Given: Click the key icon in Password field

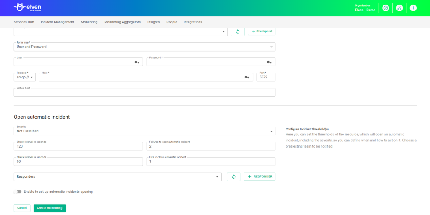Looking at the screenshot, I should 269,62.
